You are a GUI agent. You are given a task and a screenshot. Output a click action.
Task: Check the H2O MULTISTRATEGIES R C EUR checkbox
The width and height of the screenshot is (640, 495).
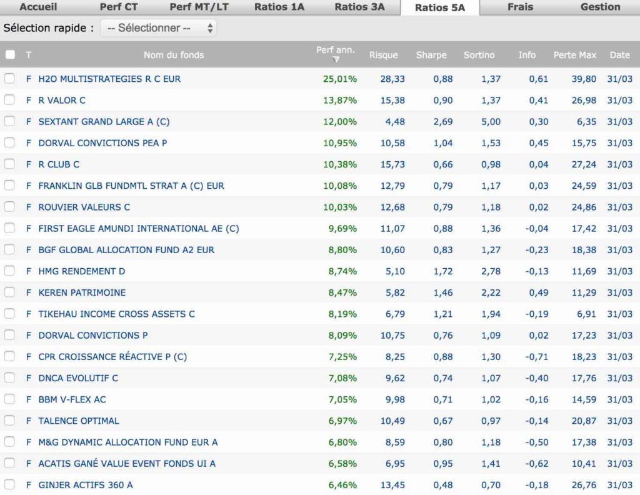tap(9, 78)
